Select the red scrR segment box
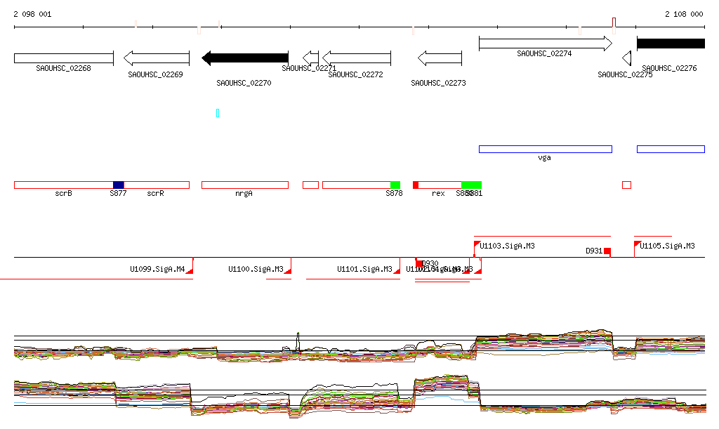Screen dimensions: 719x429 [157, 185]
